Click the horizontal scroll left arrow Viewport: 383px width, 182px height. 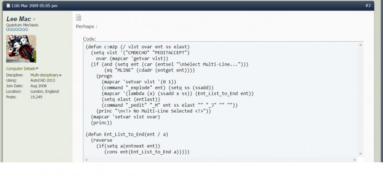pos(86,160)
